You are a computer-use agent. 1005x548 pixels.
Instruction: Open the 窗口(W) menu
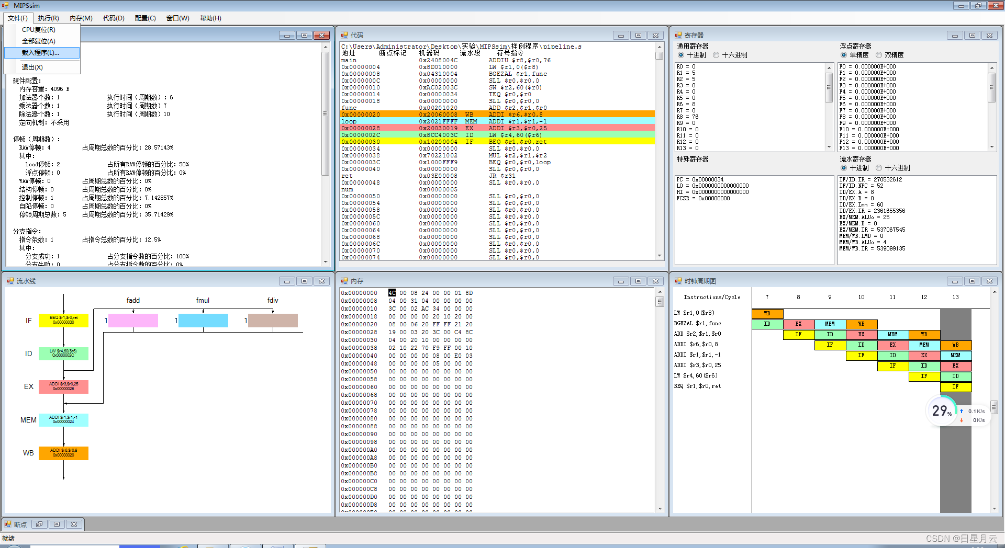(x=178, y=18)
